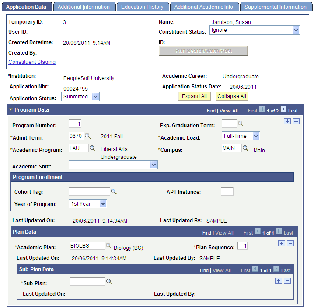Screen dimensions: 314x308
Task: Click name text 'Jamison, Susan'
Action: tap(231, 22)
